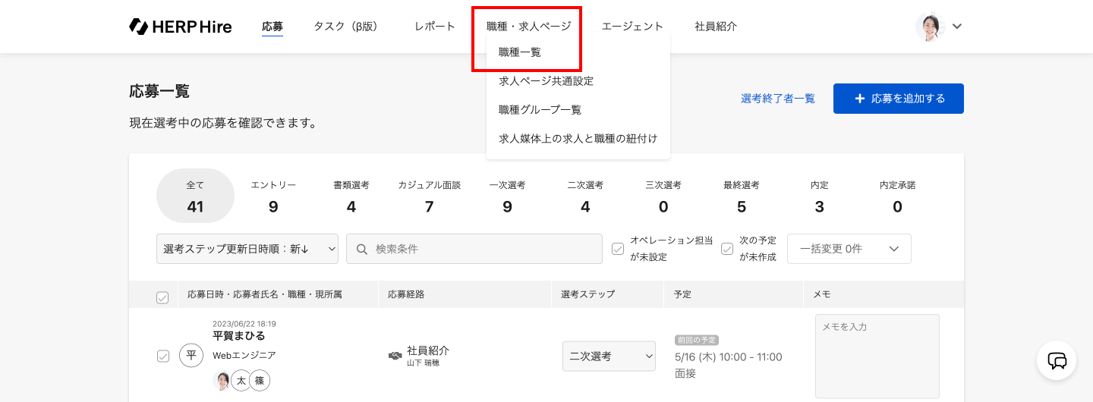Click the 応募を追加する button
Viewport: 1093px width, 402px height.
click(899, 99)
